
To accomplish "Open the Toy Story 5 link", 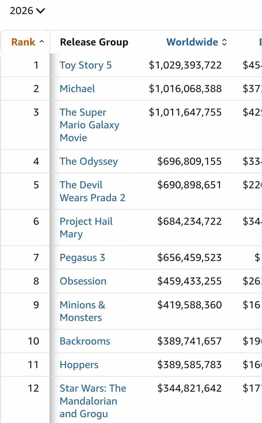I will [x=86, y=65].
